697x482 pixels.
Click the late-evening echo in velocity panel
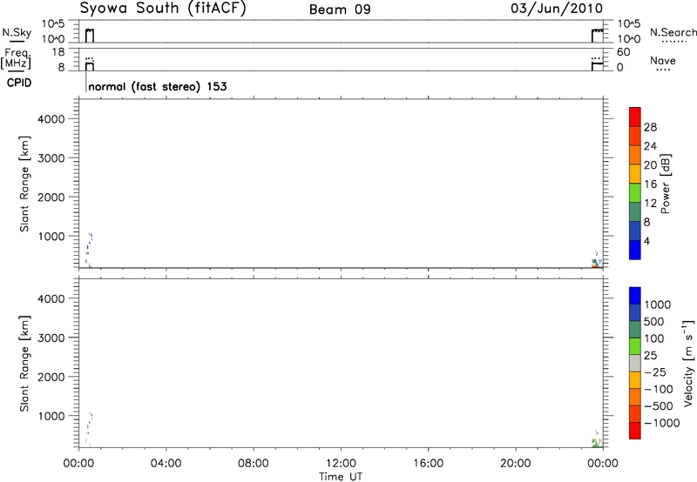(598, 439)
